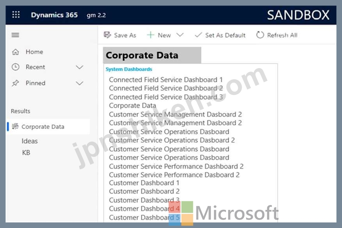The image size is (342, 228).
Task: Click the Save As icon
Action: pos(107,35)
